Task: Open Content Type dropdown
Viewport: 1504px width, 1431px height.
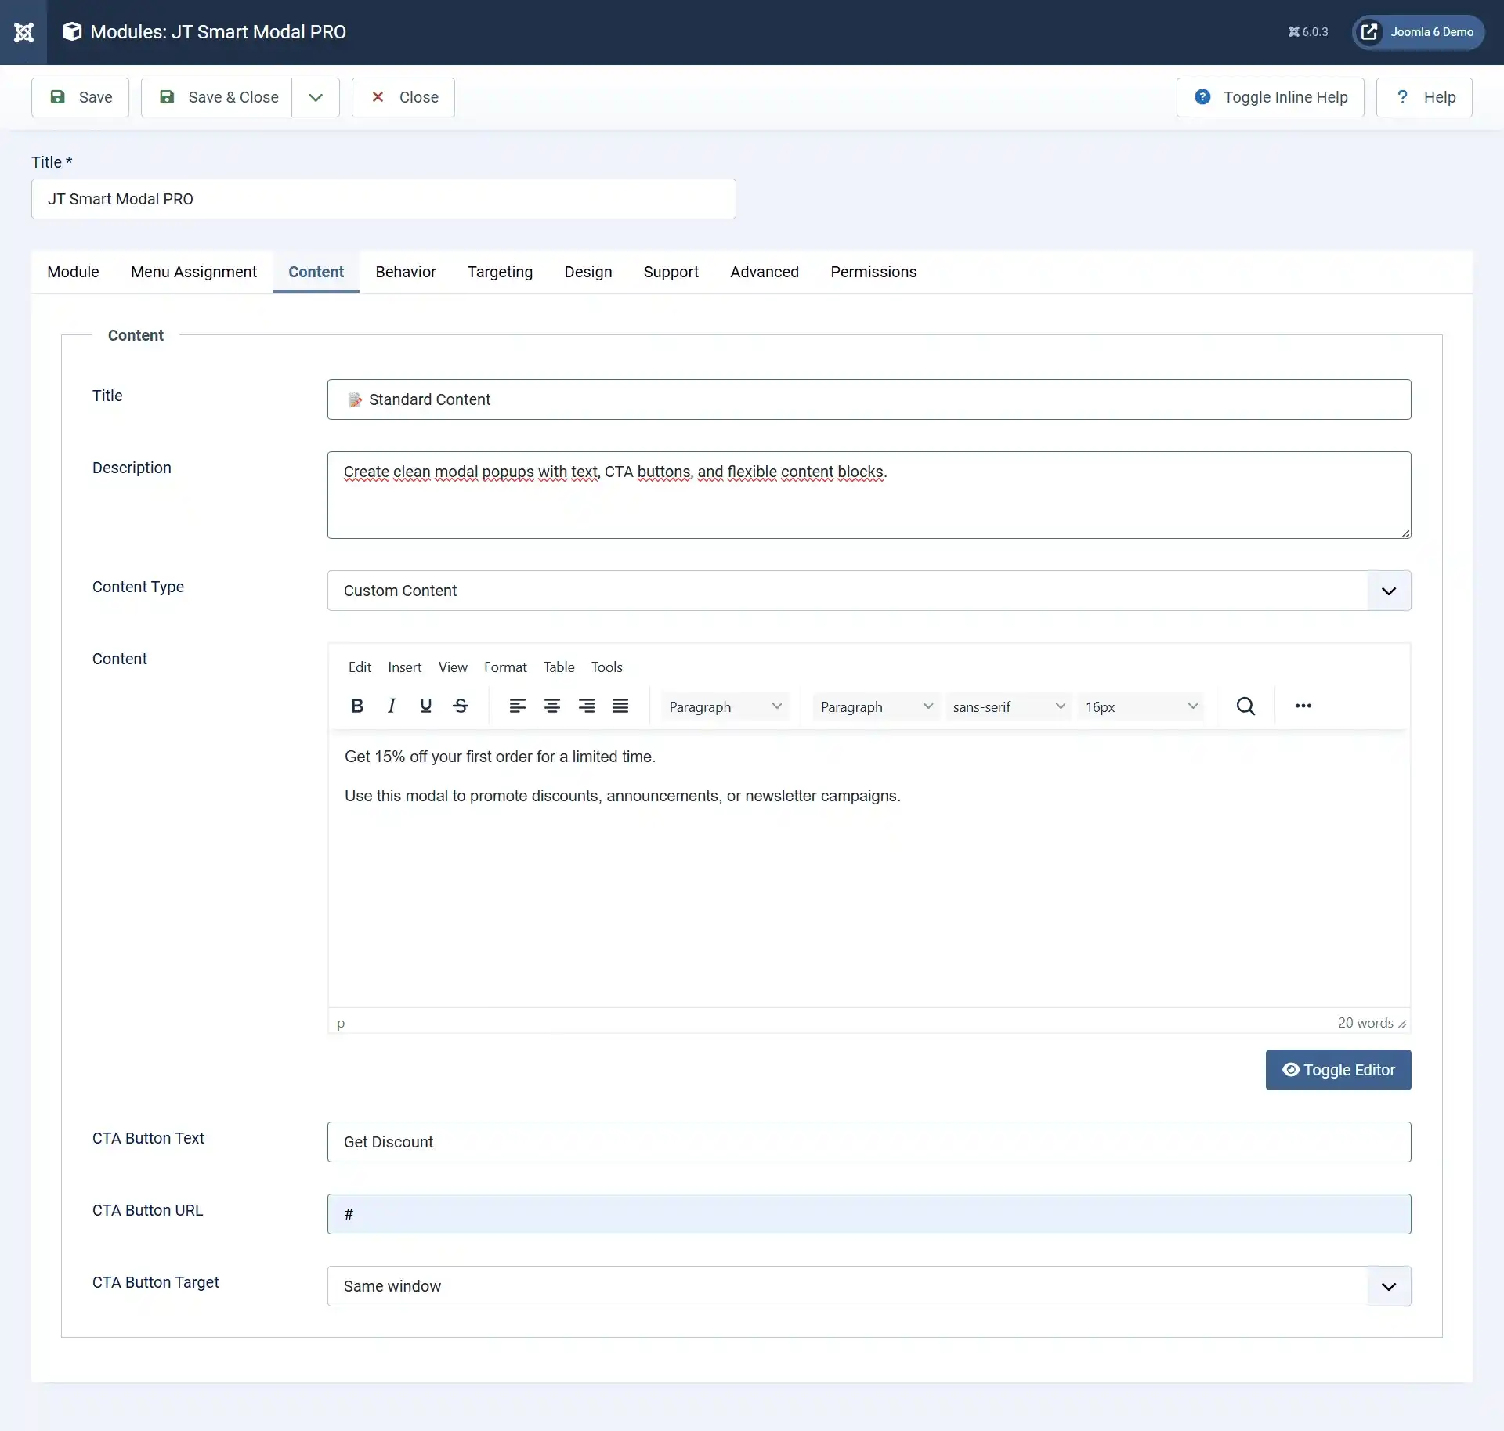Action: click(869, 591)
